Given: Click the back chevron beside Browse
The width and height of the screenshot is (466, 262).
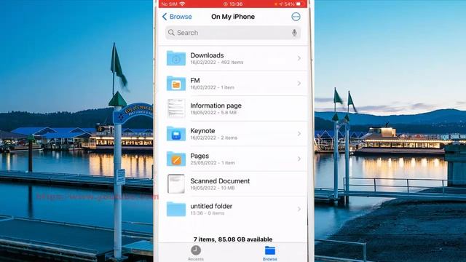Looking at the screenshot, I should pyautogui.click(x=165, y=17).
